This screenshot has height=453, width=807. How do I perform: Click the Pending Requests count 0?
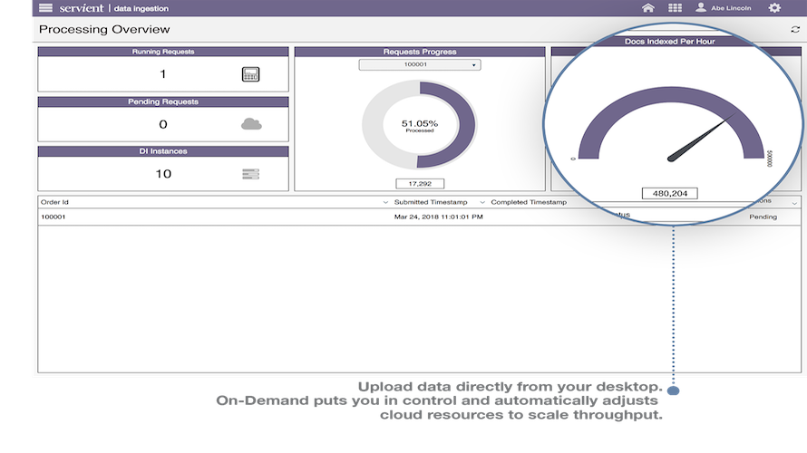163,124
